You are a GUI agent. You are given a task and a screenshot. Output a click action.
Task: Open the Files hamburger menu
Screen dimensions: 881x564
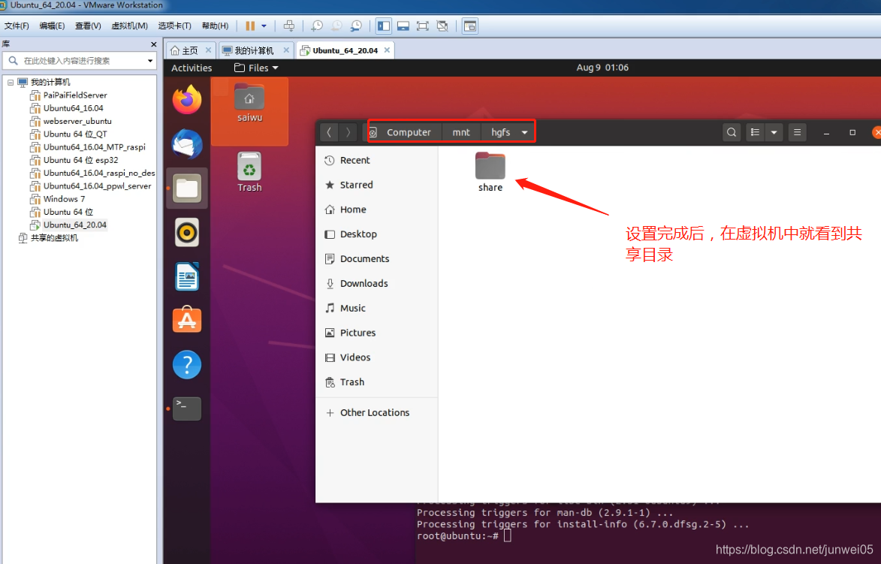point(798,133)
